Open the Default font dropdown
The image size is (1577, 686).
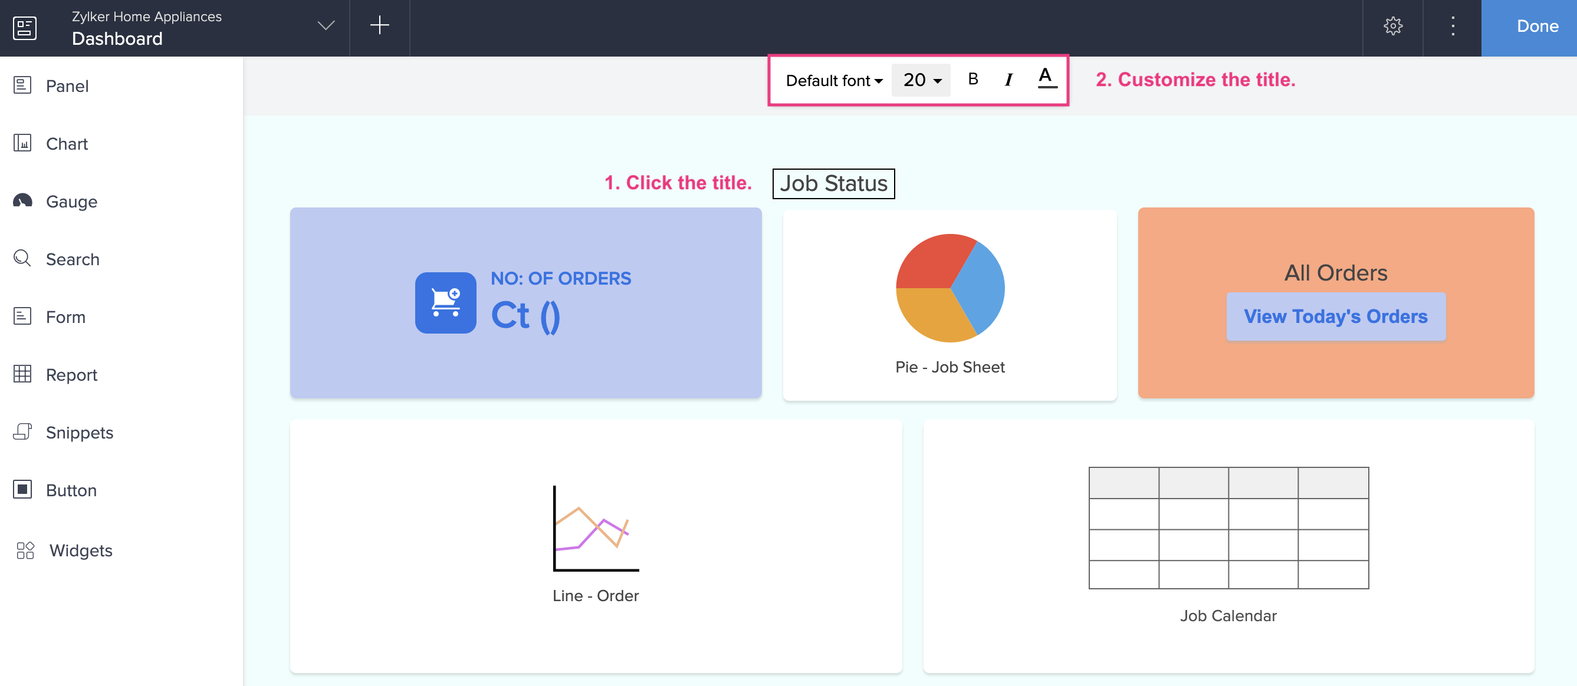833,80
